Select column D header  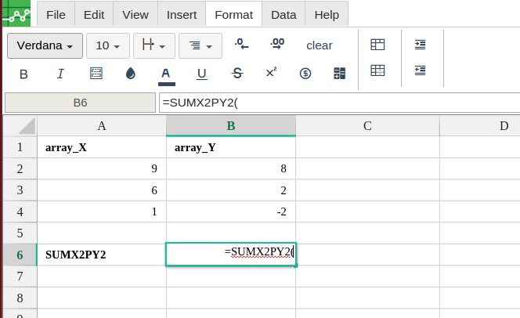click(x=480, y=125)
